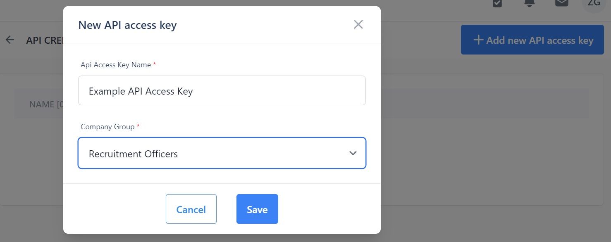
Task: Cancel creating the API access key
Action: [191, 209]
